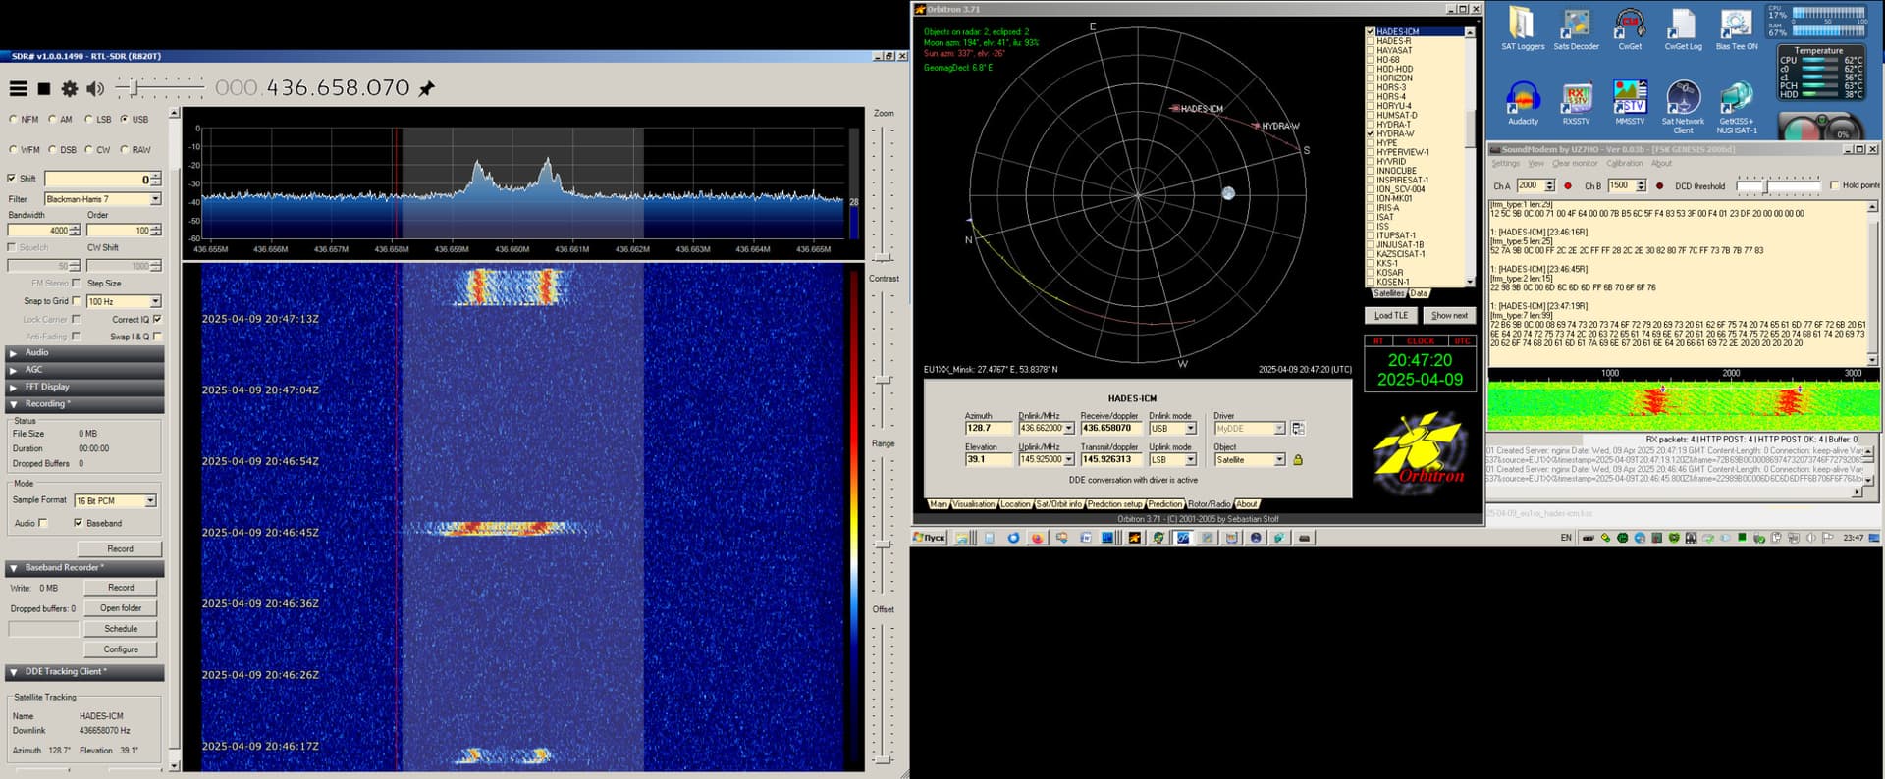Screen dimensions: 1885x779
Task: Click the yellow padlock icon in Orbitron
Action: tap(1298, 460)
